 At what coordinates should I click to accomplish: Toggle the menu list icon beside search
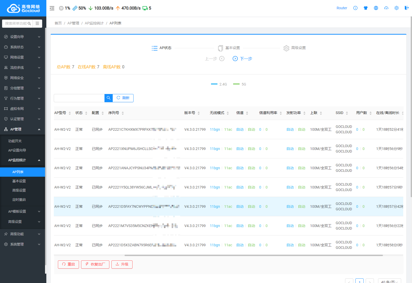37,23
